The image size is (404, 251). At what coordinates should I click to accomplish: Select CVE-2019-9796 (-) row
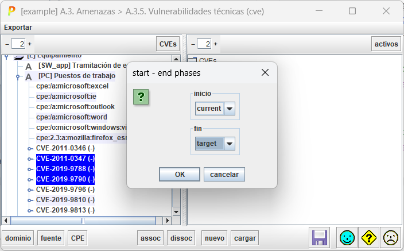(65, 190)
